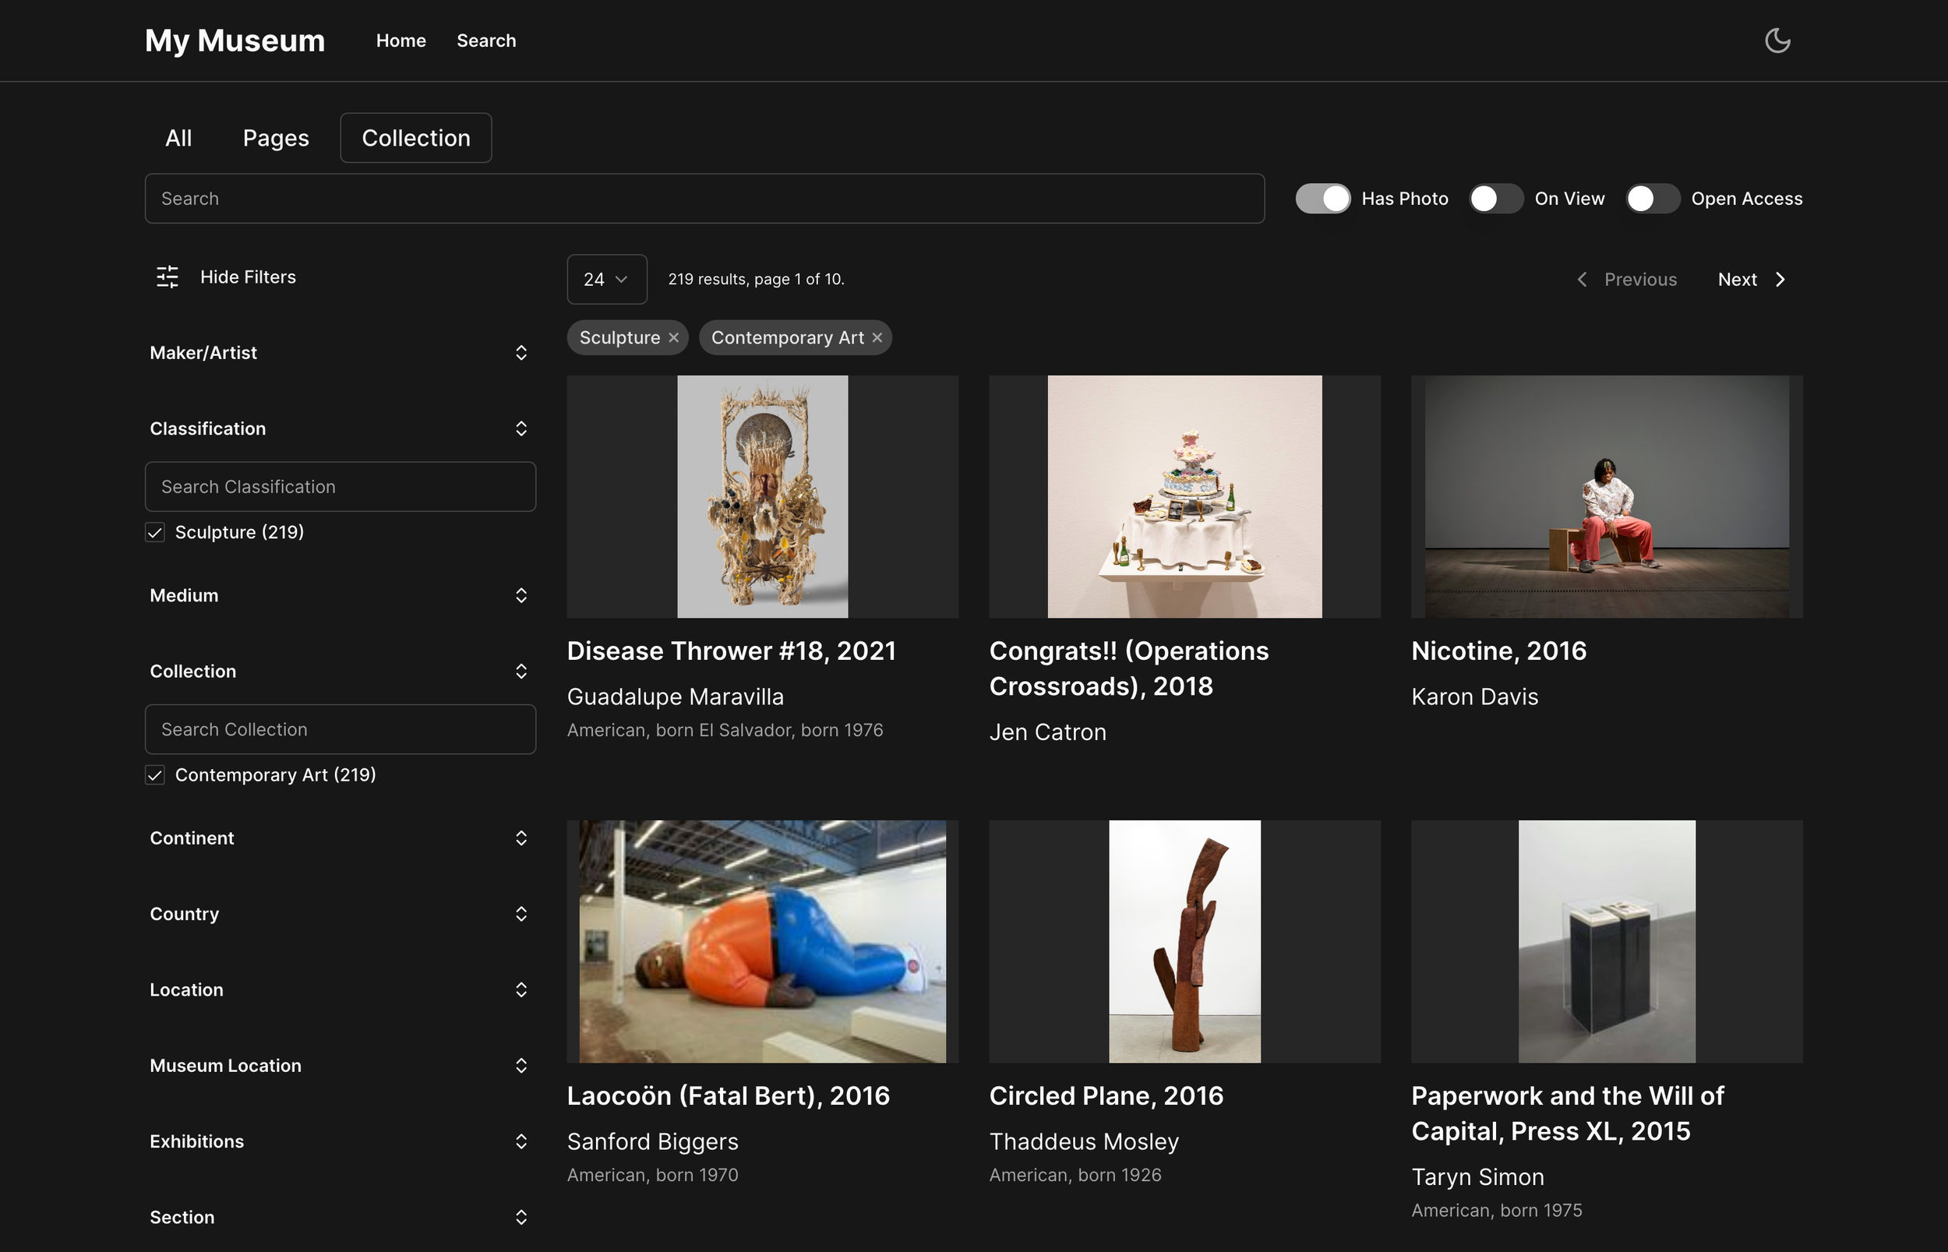Expand the Medium filter chevron
This screenshot has width=1948, height=1252.
(x=521, y=595)
